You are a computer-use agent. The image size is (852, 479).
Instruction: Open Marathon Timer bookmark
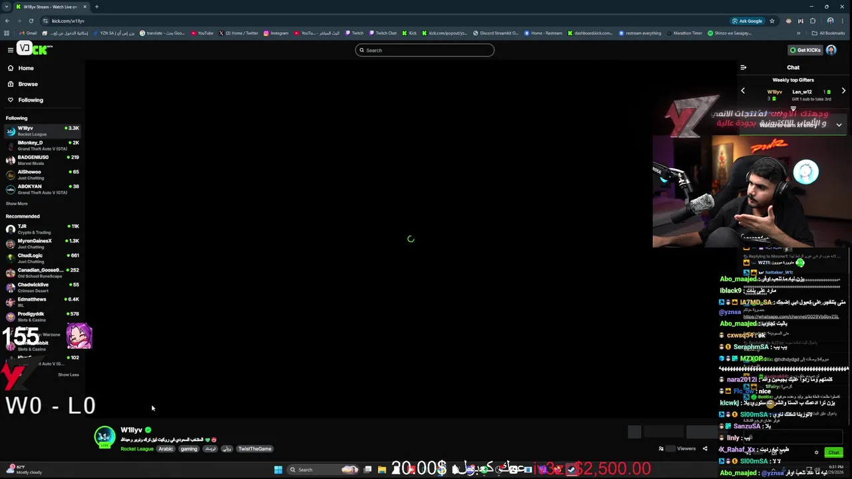coord(684,33)
